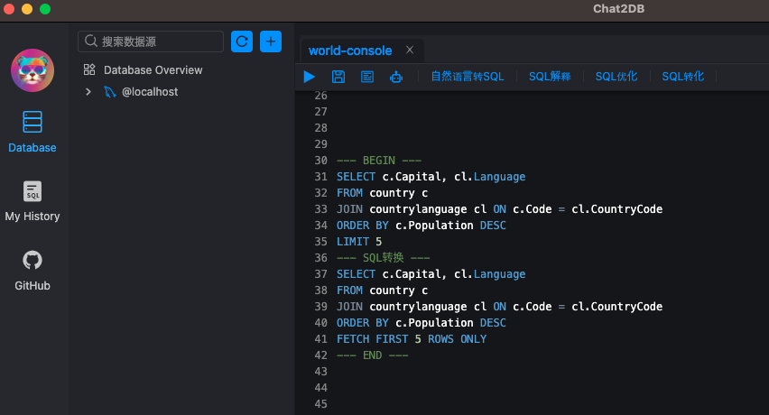
Task: Save the console with the floppy icon
Action: 338,77
